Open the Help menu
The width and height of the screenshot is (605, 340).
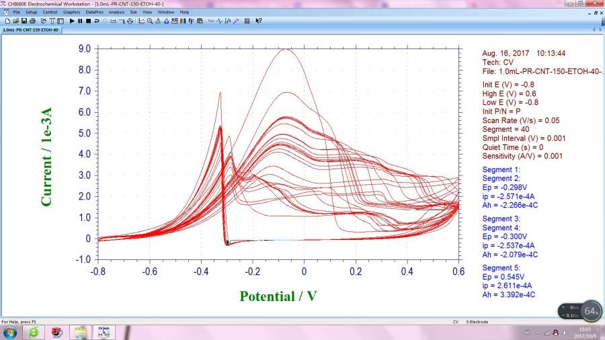point(184,12)
